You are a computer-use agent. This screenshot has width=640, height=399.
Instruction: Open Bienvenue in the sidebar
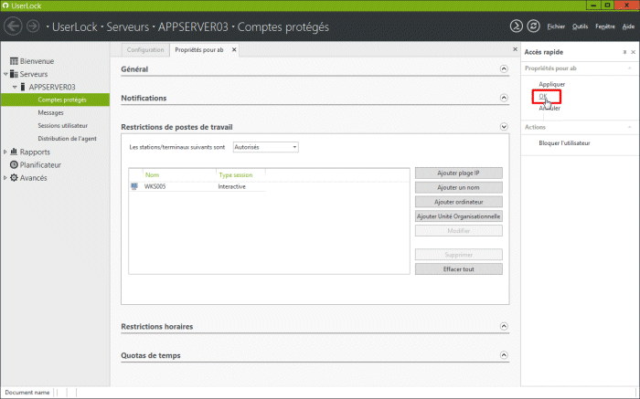[x=37, y=61]
